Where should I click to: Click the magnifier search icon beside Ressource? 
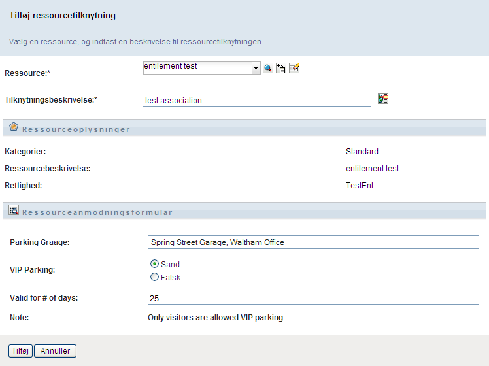[268, 68]
